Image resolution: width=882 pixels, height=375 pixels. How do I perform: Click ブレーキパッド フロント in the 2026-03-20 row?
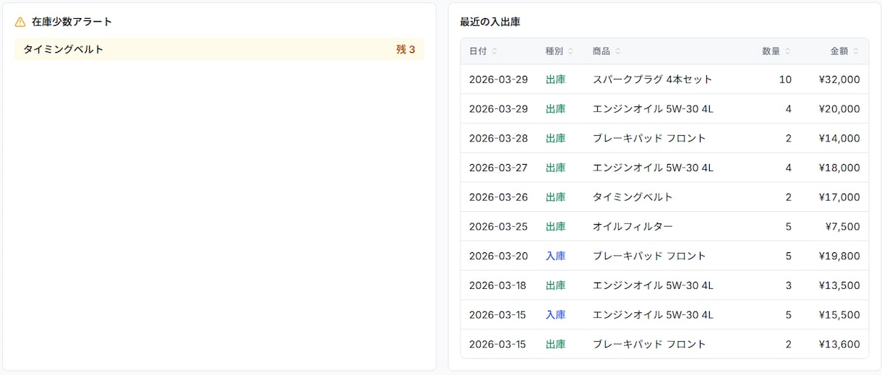point(649,256)
